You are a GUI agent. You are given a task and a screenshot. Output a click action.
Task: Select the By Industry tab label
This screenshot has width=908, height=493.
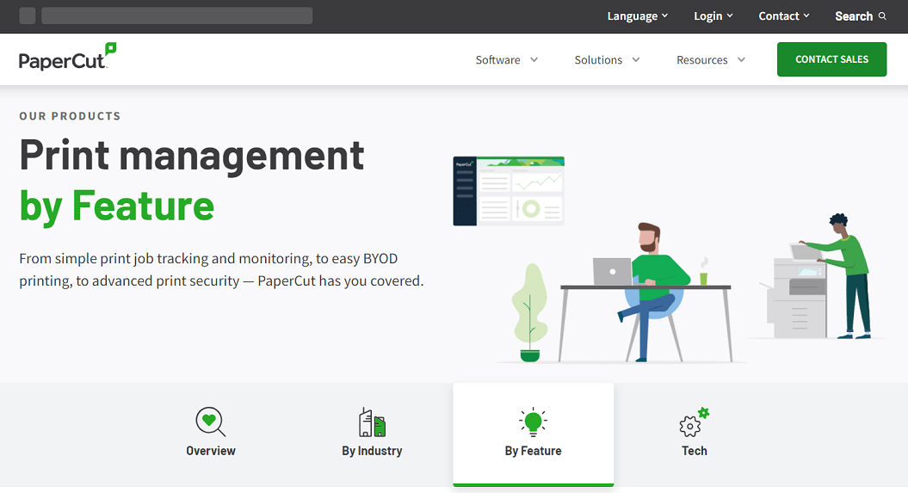coord(372,451)
